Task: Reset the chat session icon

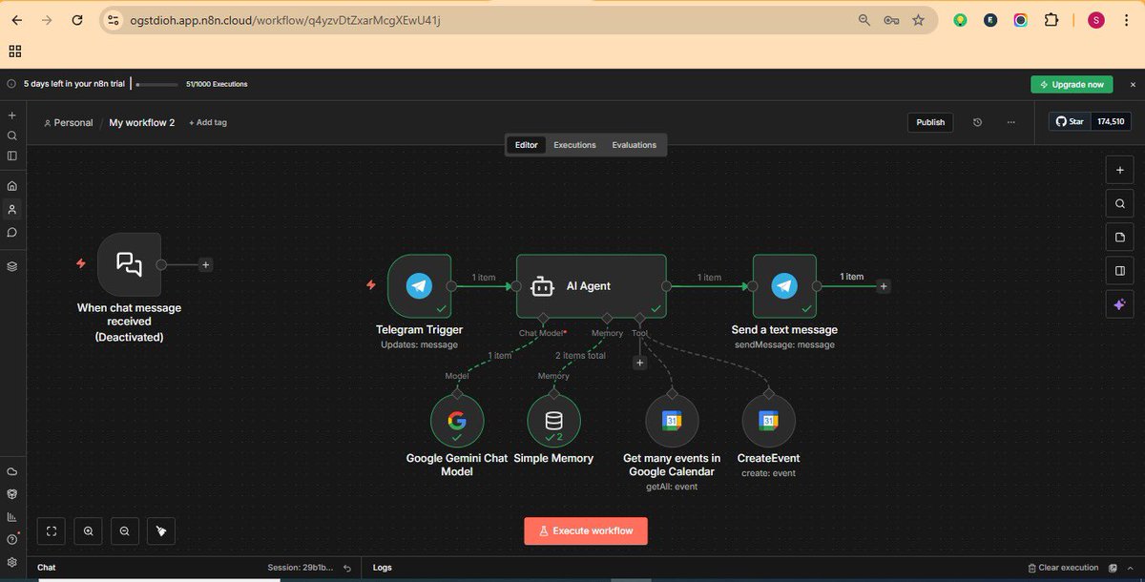Action: (x=347, y=568)
